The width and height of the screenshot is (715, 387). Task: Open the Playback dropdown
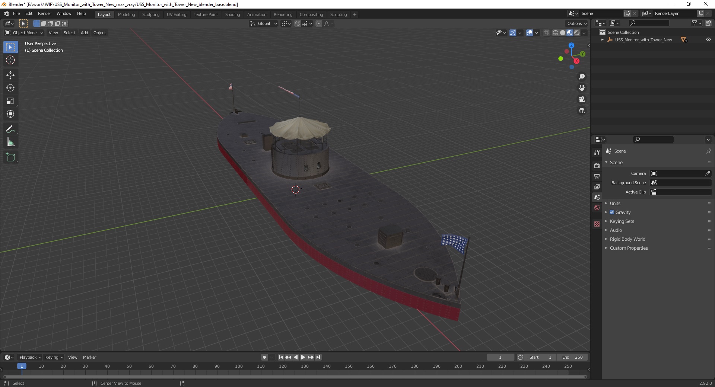(x=30, y=357)
